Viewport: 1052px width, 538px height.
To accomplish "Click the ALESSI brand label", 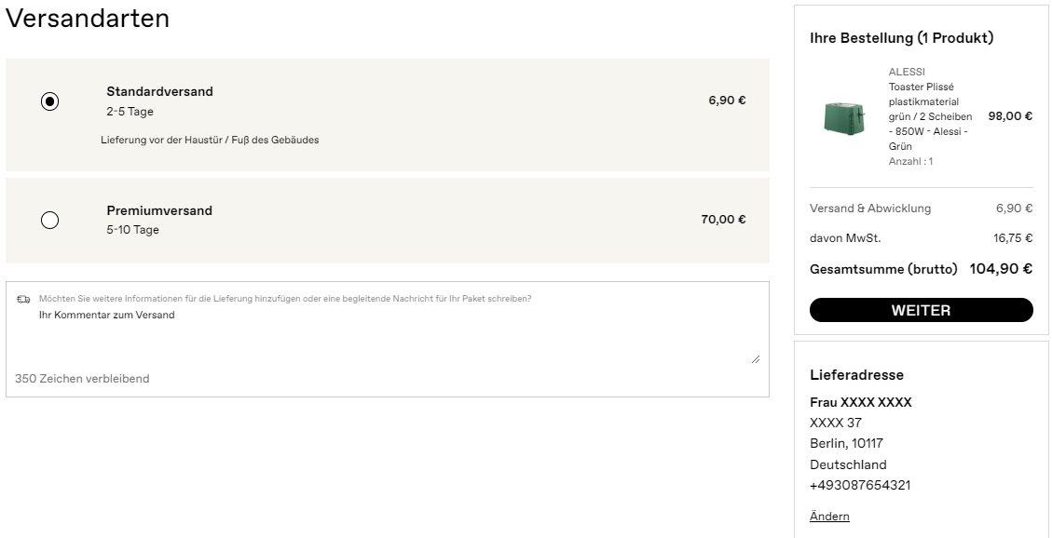I will 907,72.
